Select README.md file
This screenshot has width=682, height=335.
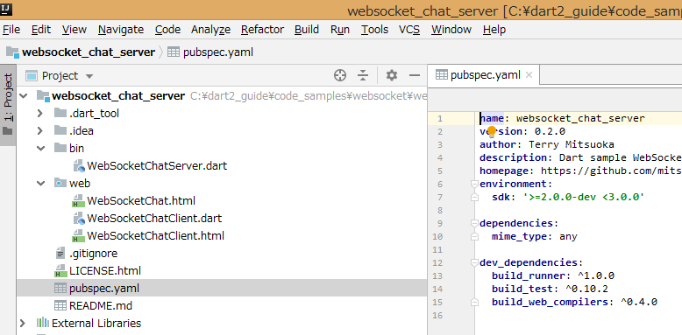tap(101, 306)
